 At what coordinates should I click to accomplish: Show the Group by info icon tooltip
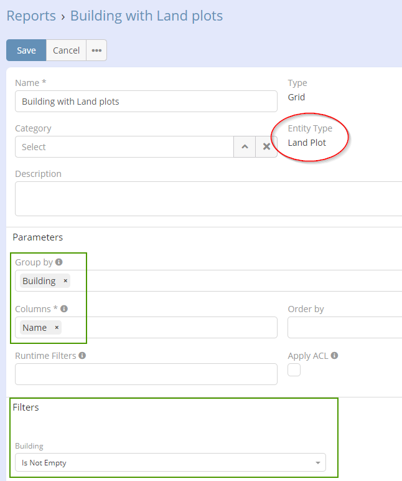click(59, 262)
